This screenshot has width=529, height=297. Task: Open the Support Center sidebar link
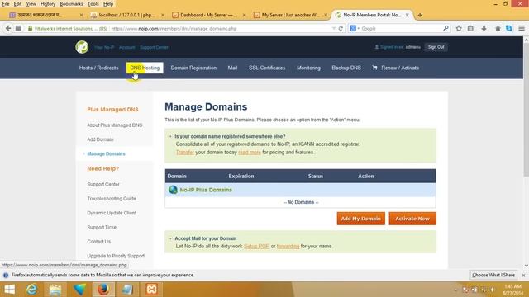coord(103,184)
